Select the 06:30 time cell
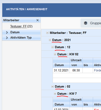The width and height of the screenshot is (101, 110). 76,70
